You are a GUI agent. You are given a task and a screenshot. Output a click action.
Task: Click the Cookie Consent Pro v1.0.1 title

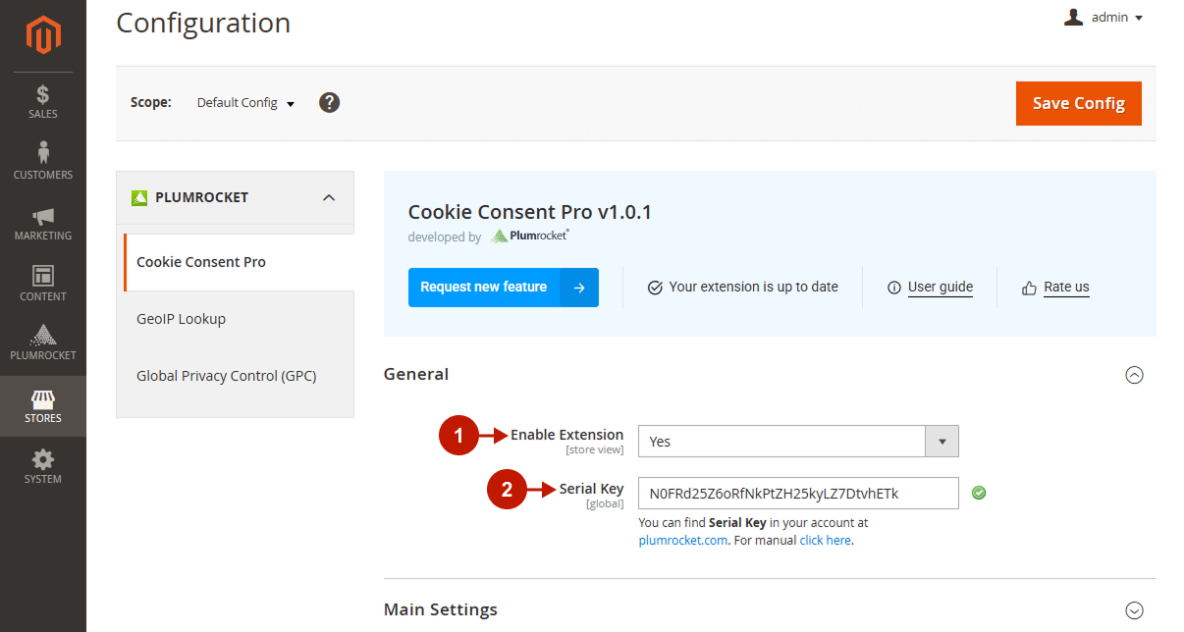530,212
